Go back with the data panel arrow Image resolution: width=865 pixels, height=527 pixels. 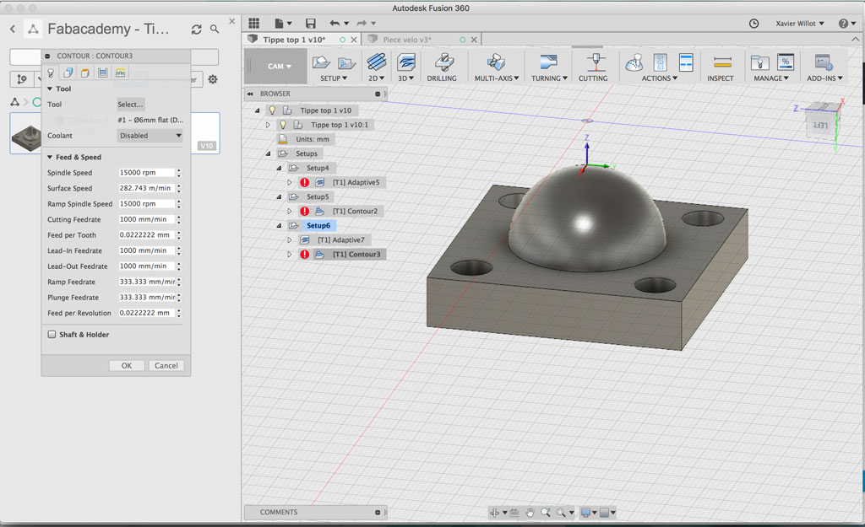pos(13,29)
